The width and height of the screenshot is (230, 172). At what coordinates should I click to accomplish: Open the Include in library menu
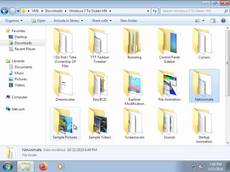point(68,21)
